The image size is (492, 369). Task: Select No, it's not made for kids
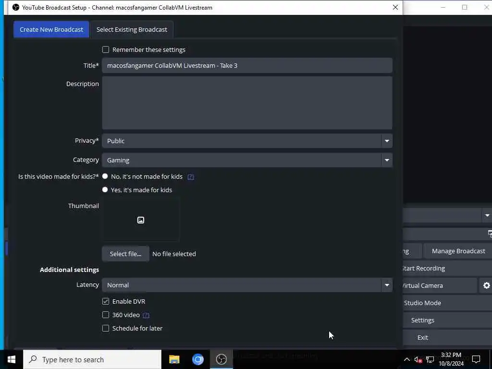click(x=105, y=176)
